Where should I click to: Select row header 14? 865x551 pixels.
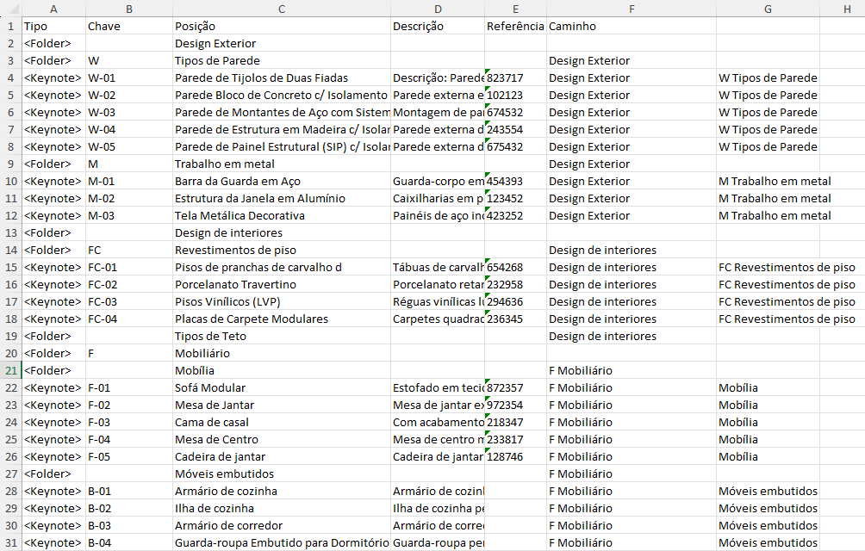pyautogui.click(x=9, y=250)
